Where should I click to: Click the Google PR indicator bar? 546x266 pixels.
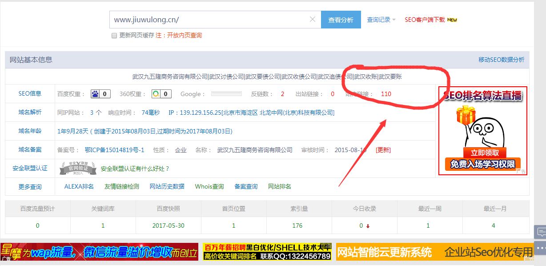pyautogui.click(x=226, y=93)
